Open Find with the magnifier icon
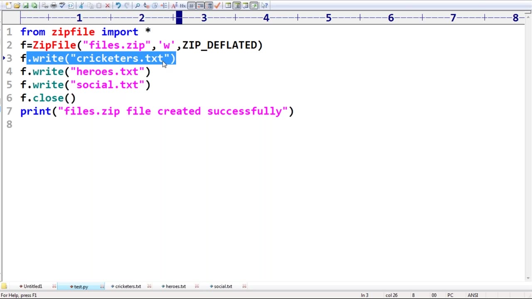532x299 pixels. pyautogui.click(x=138, y=5)
